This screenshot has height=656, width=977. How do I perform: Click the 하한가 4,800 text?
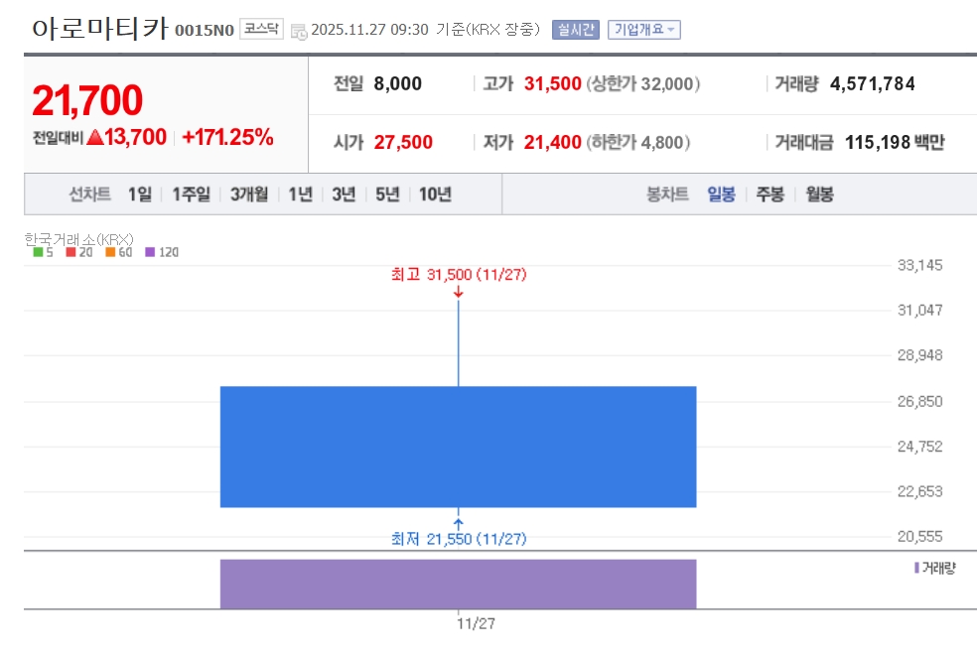[x=638, y=142]
